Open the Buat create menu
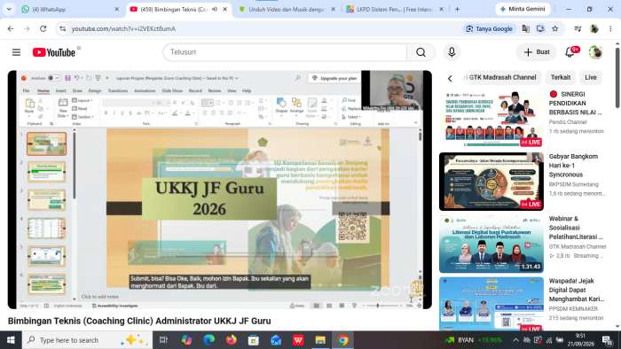Screen dimensions: 621x349 coord(536,52)
